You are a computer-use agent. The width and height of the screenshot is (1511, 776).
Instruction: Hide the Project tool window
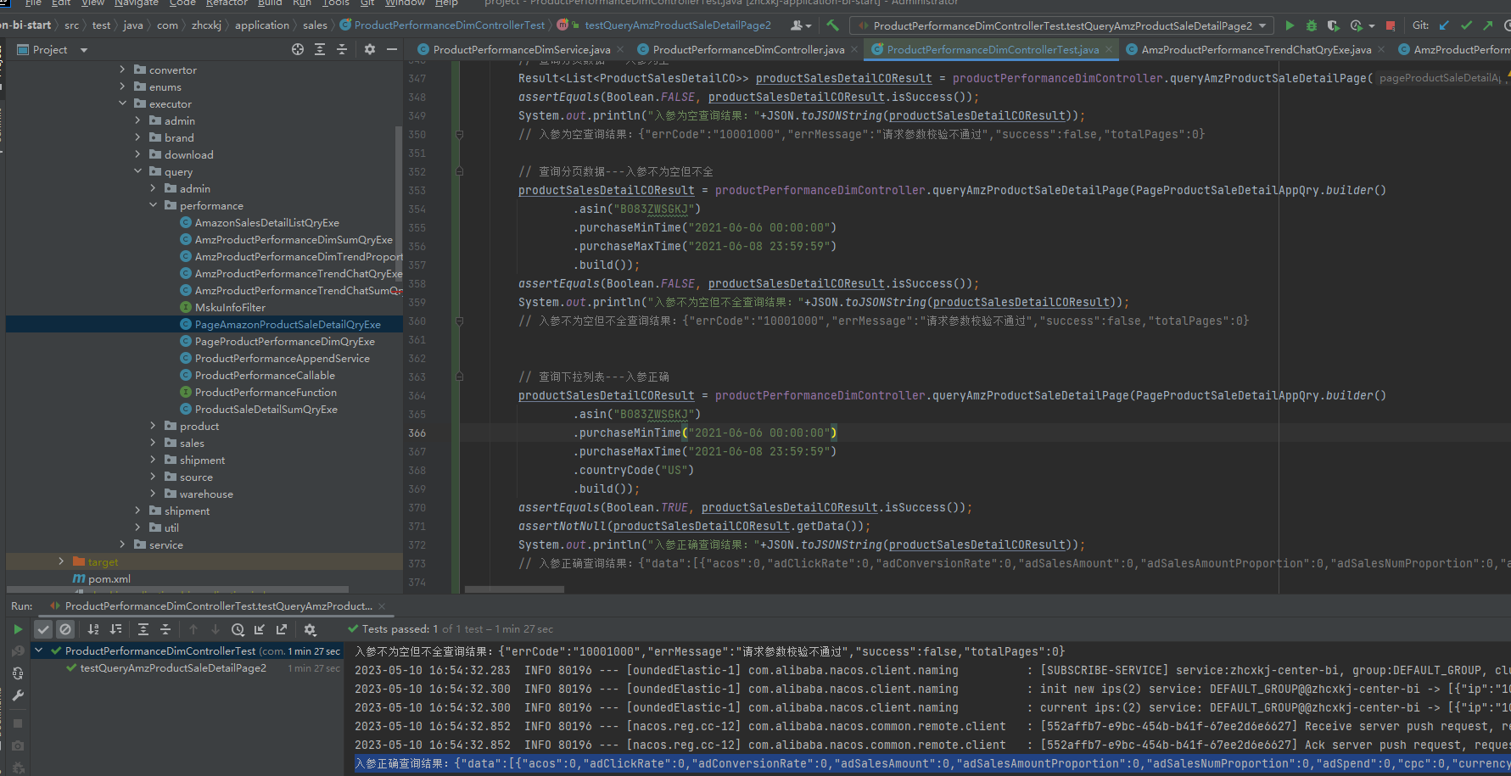pos(392,50)
